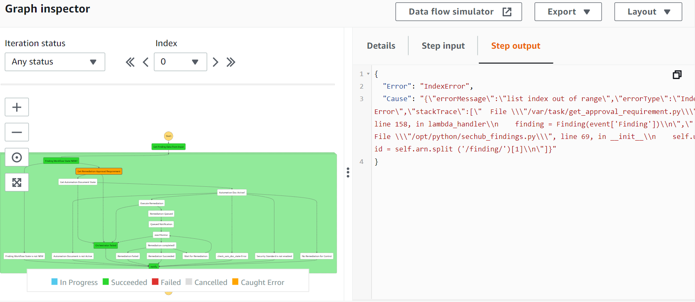The width and height of the screenshot is (695, 302).
Task: Copy step output JSON to clipboard
Action: point(677,74)
